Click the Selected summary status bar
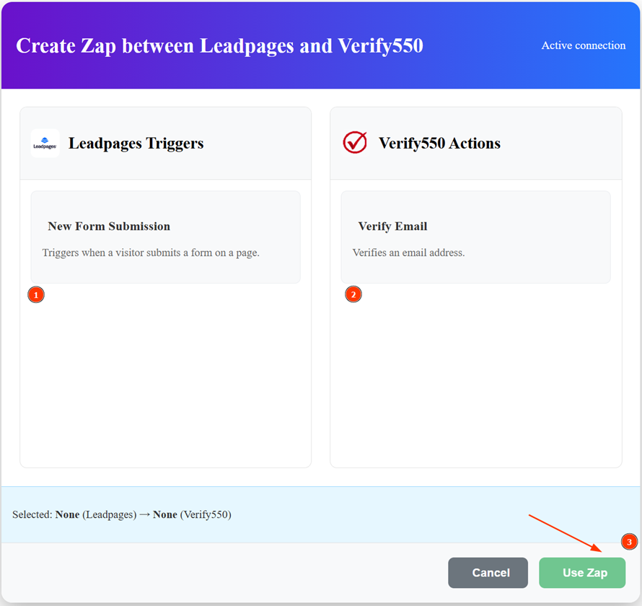Screen dimensions: 642x606 pos(321,514)
